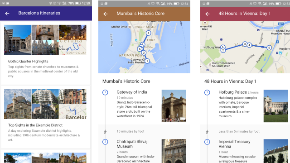Select the Gateway of India stop title
Image resolution: width=290 pixels, height=163 pixels.
pyautogui.click(x=132, y=92)
